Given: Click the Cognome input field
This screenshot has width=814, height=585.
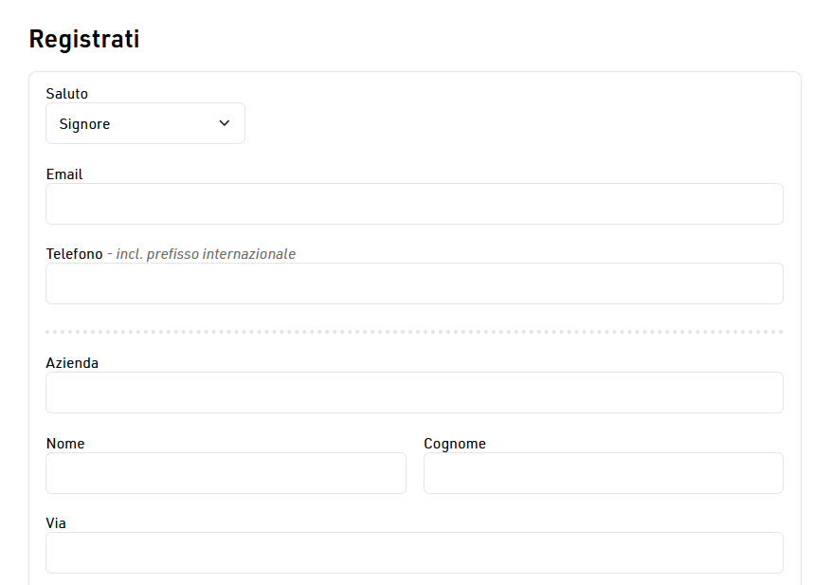Looking at the screenshot, I should coord(603,473).
